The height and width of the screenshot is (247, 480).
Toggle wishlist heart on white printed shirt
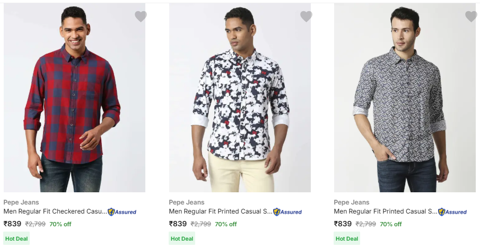pos(306,16)
